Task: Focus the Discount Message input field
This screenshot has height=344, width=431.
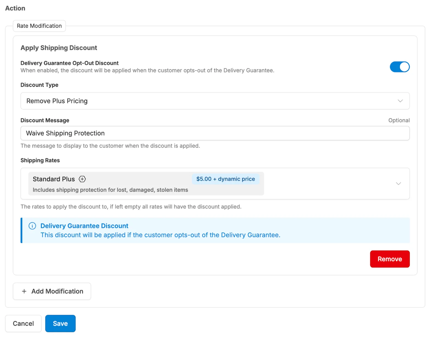Action: click(215, 133)
